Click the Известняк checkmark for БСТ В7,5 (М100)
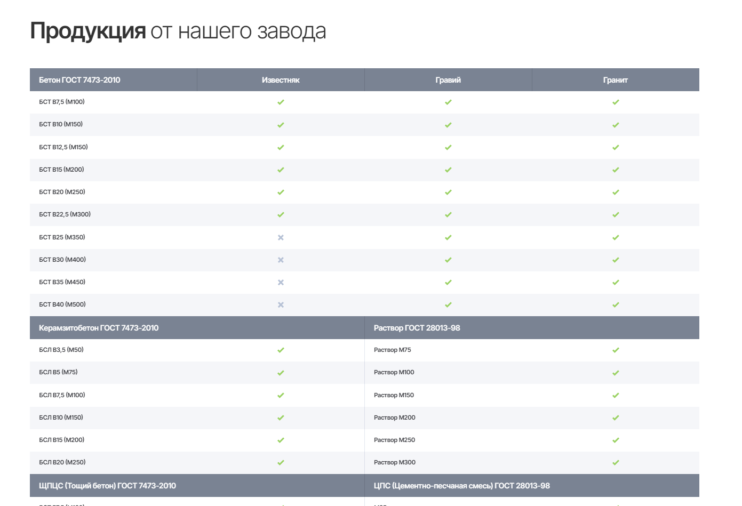 click(281, 102)
